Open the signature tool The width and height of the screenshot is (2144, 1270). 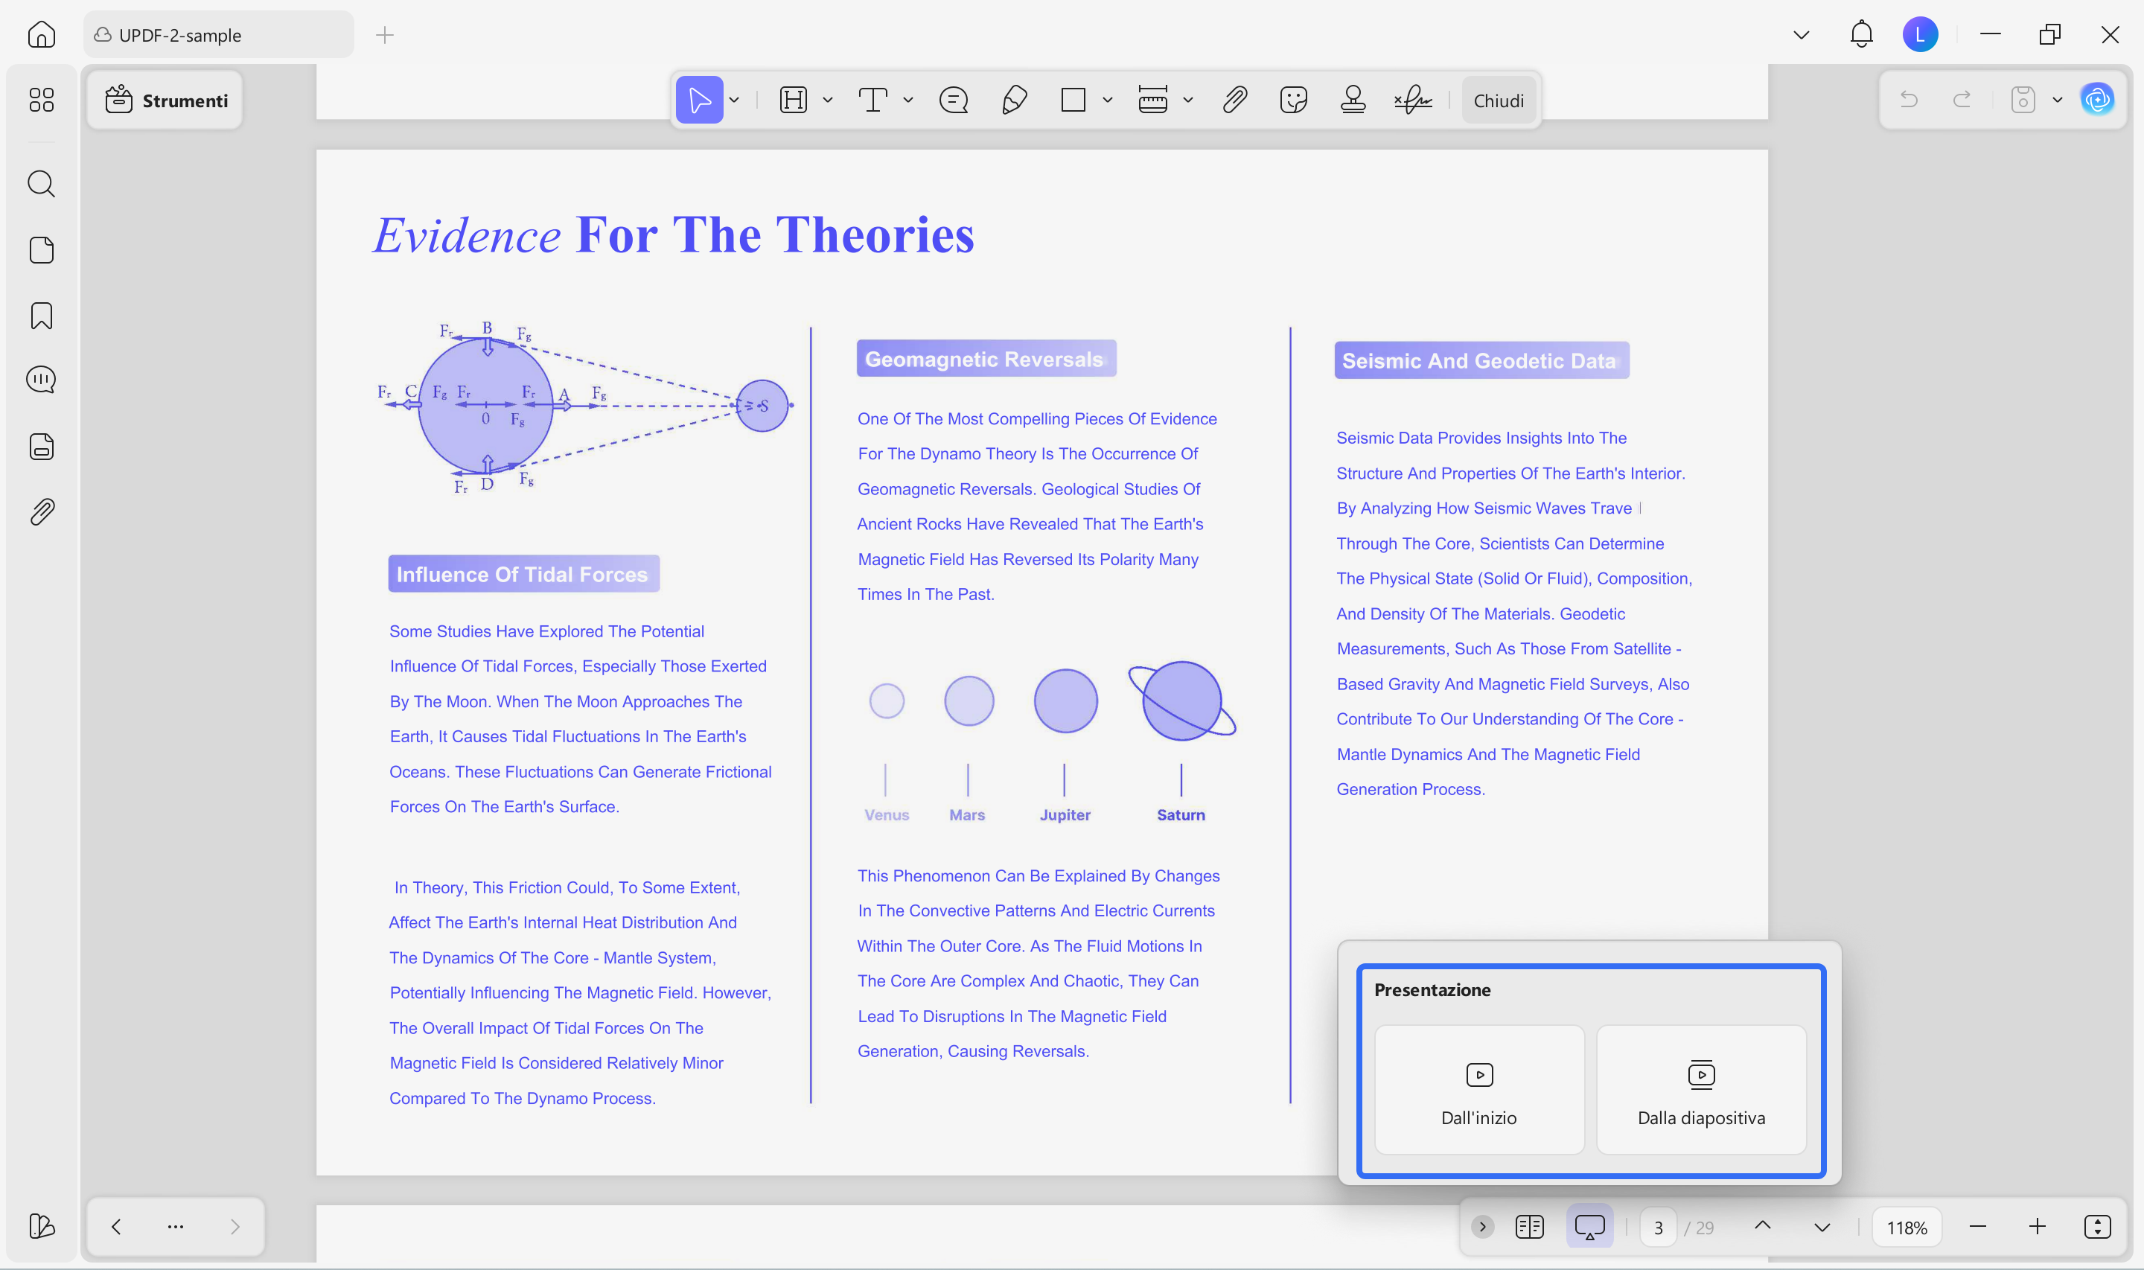point(1412,100)
